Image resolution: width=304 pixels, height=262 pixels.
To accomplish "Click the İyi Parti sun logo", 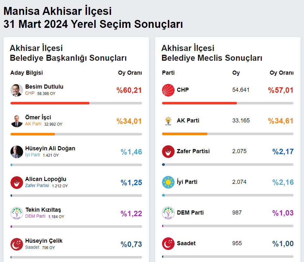I will (168, 182).
